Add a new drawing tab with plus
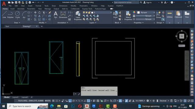This screenshot has height=109, width=195. (x=42, y=26)
